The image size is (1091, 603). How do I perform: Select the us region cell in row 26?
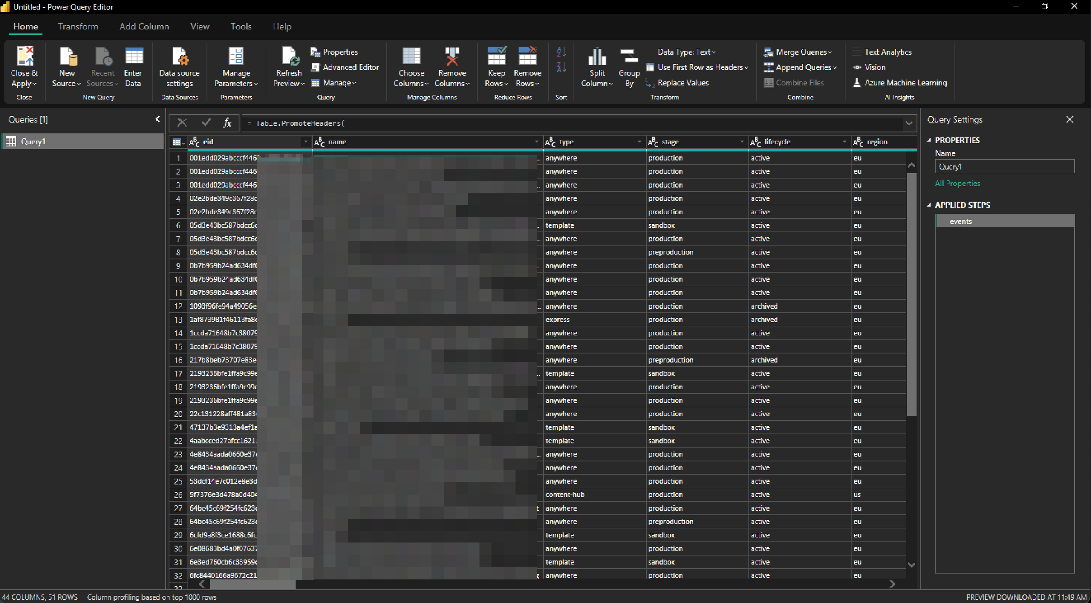(x=879, y=495)
